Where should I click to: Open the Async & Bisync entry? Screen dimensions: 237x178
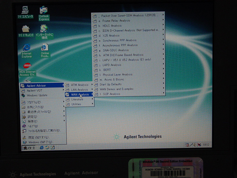[129, 79]
